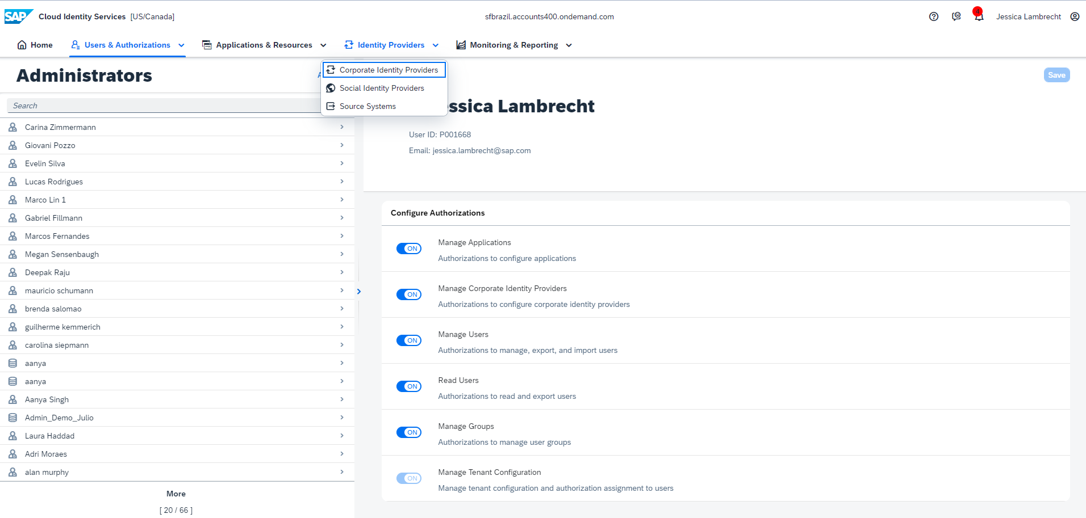The height and width of the screenshot is (518, 1086).
Task: Click the user icon beside Aanya Singh
Action: (x=12, y=399)
